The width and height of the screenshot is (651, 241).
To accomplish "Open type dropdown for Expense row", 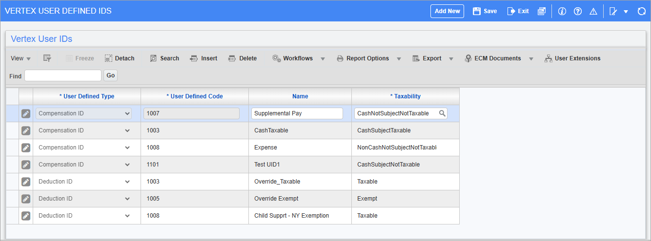I will [84, 148].
